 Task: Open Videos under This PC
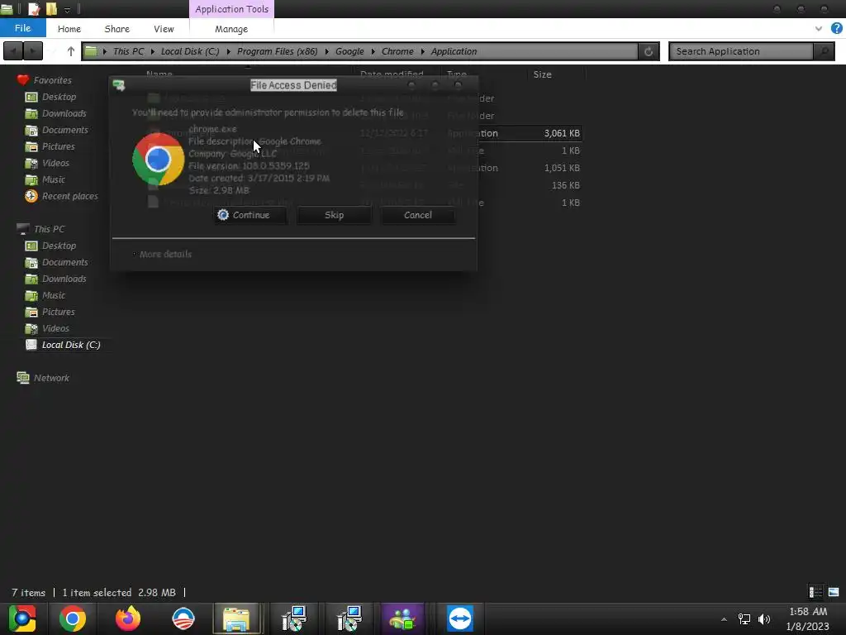(55, 328)
